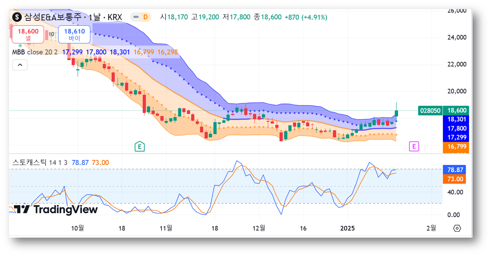Click the 20,000 price axis label

pyautogui.click(x=457, y=91)
